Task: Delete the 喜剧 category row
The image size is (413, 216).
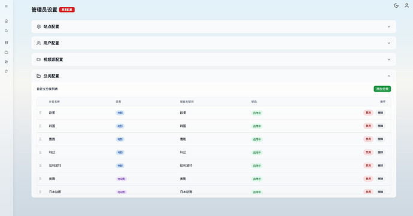Action: 380,139
